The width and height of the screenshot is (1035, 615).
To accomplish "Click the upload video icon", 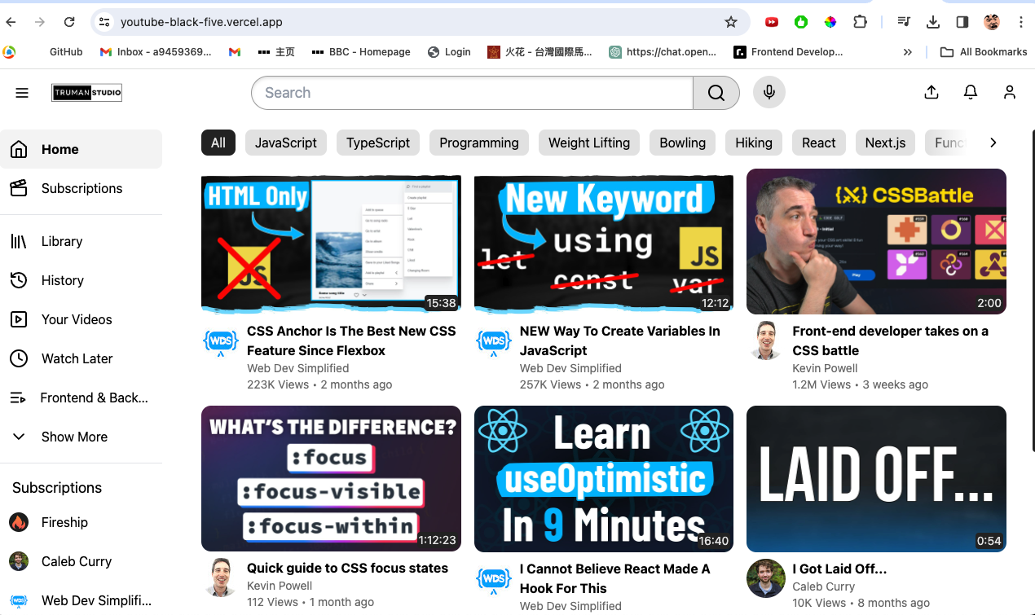I will 931,93.
